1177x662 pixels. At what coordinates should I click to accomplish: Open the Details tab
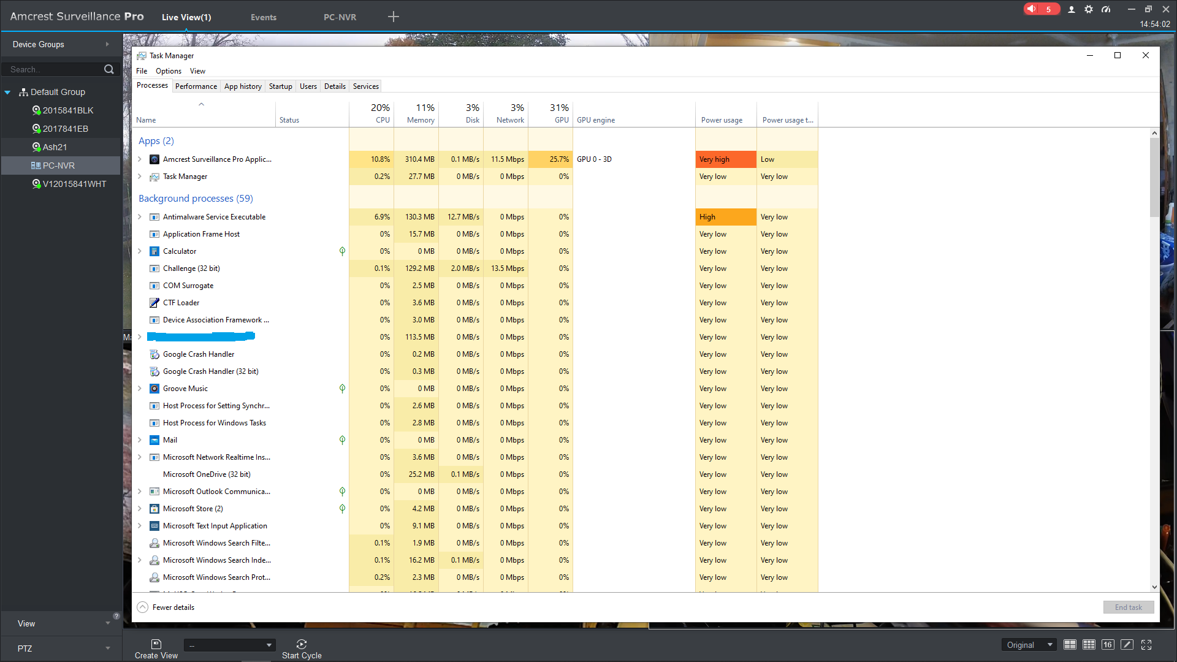coord(335,86)
